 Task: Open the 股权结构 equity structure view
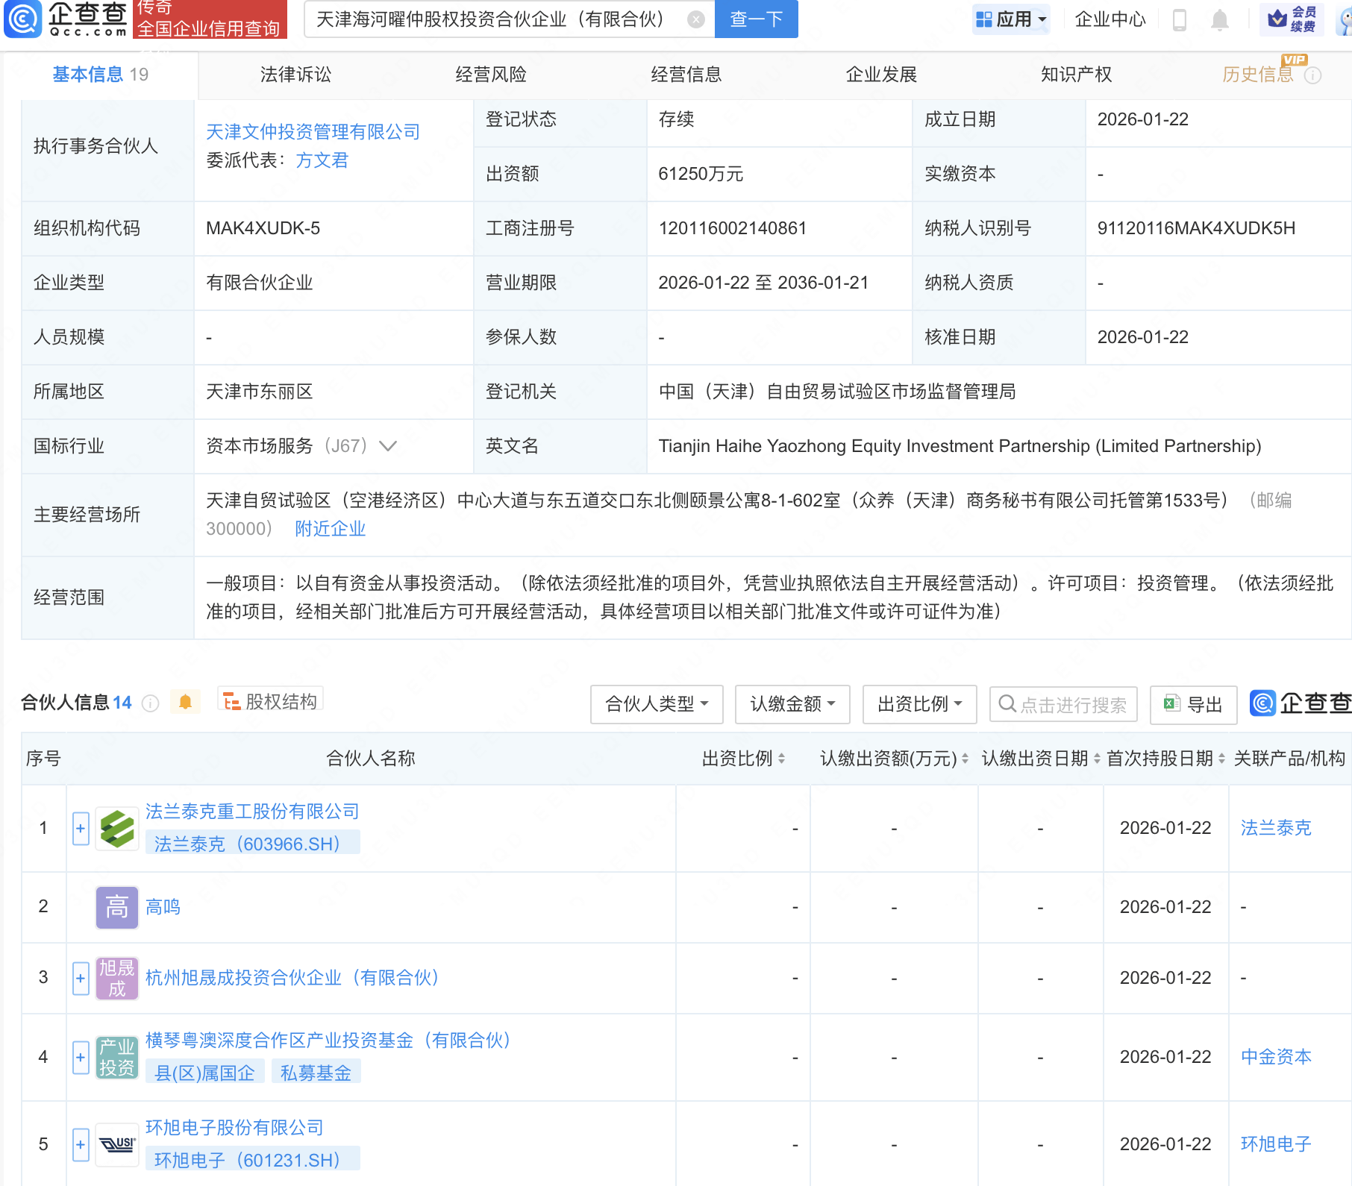tap(270, 701)
